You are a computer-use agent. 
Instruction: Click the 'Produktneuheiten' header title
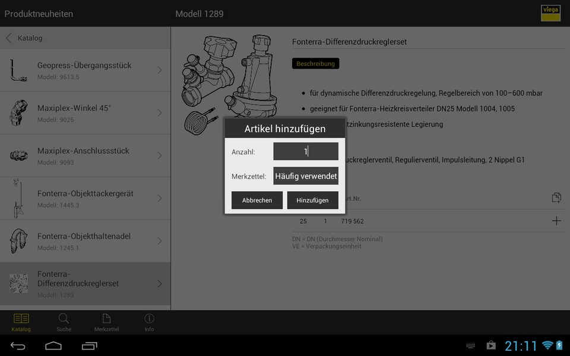(39, 14)
